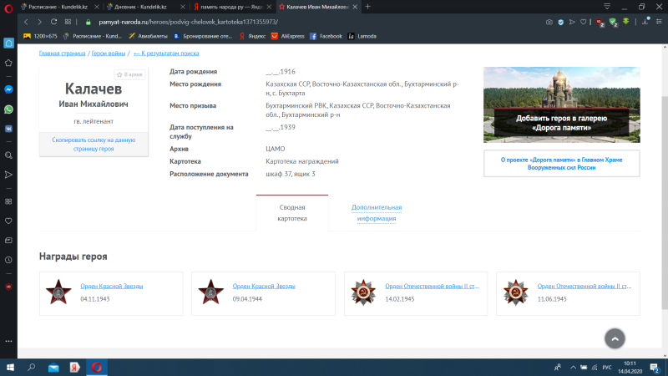
Task: Open Герои войны breadcrumb link
Action: 109,53
